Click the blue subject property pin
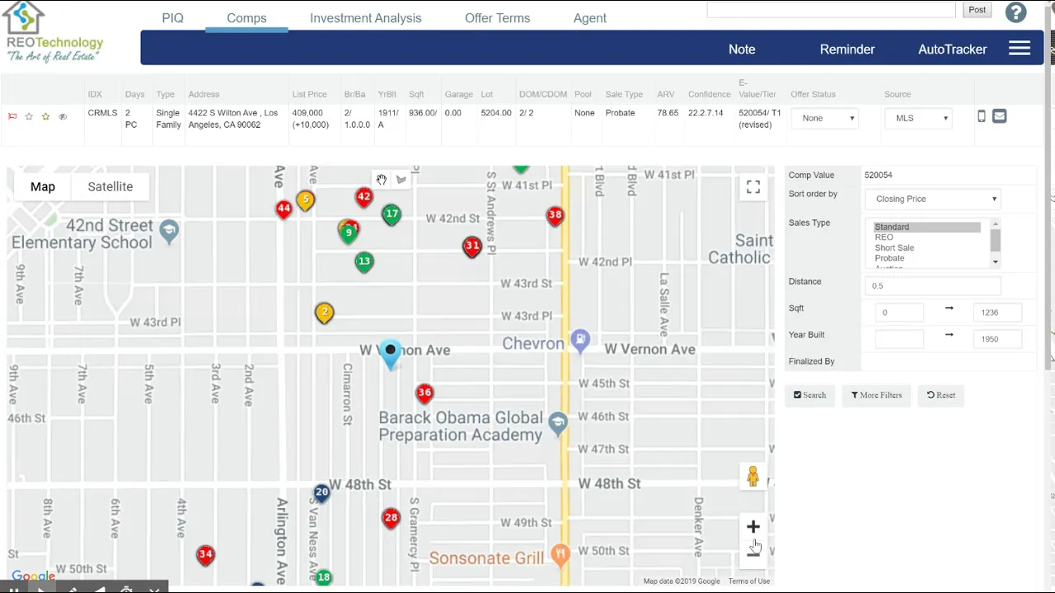 coord(390,355)
